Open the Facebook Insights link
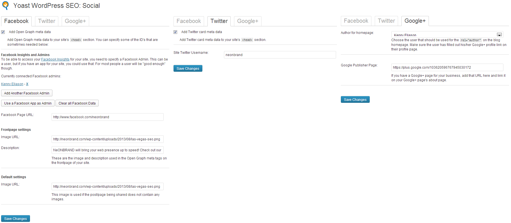The width and height of the screenshot is (511, 223). 55,59
